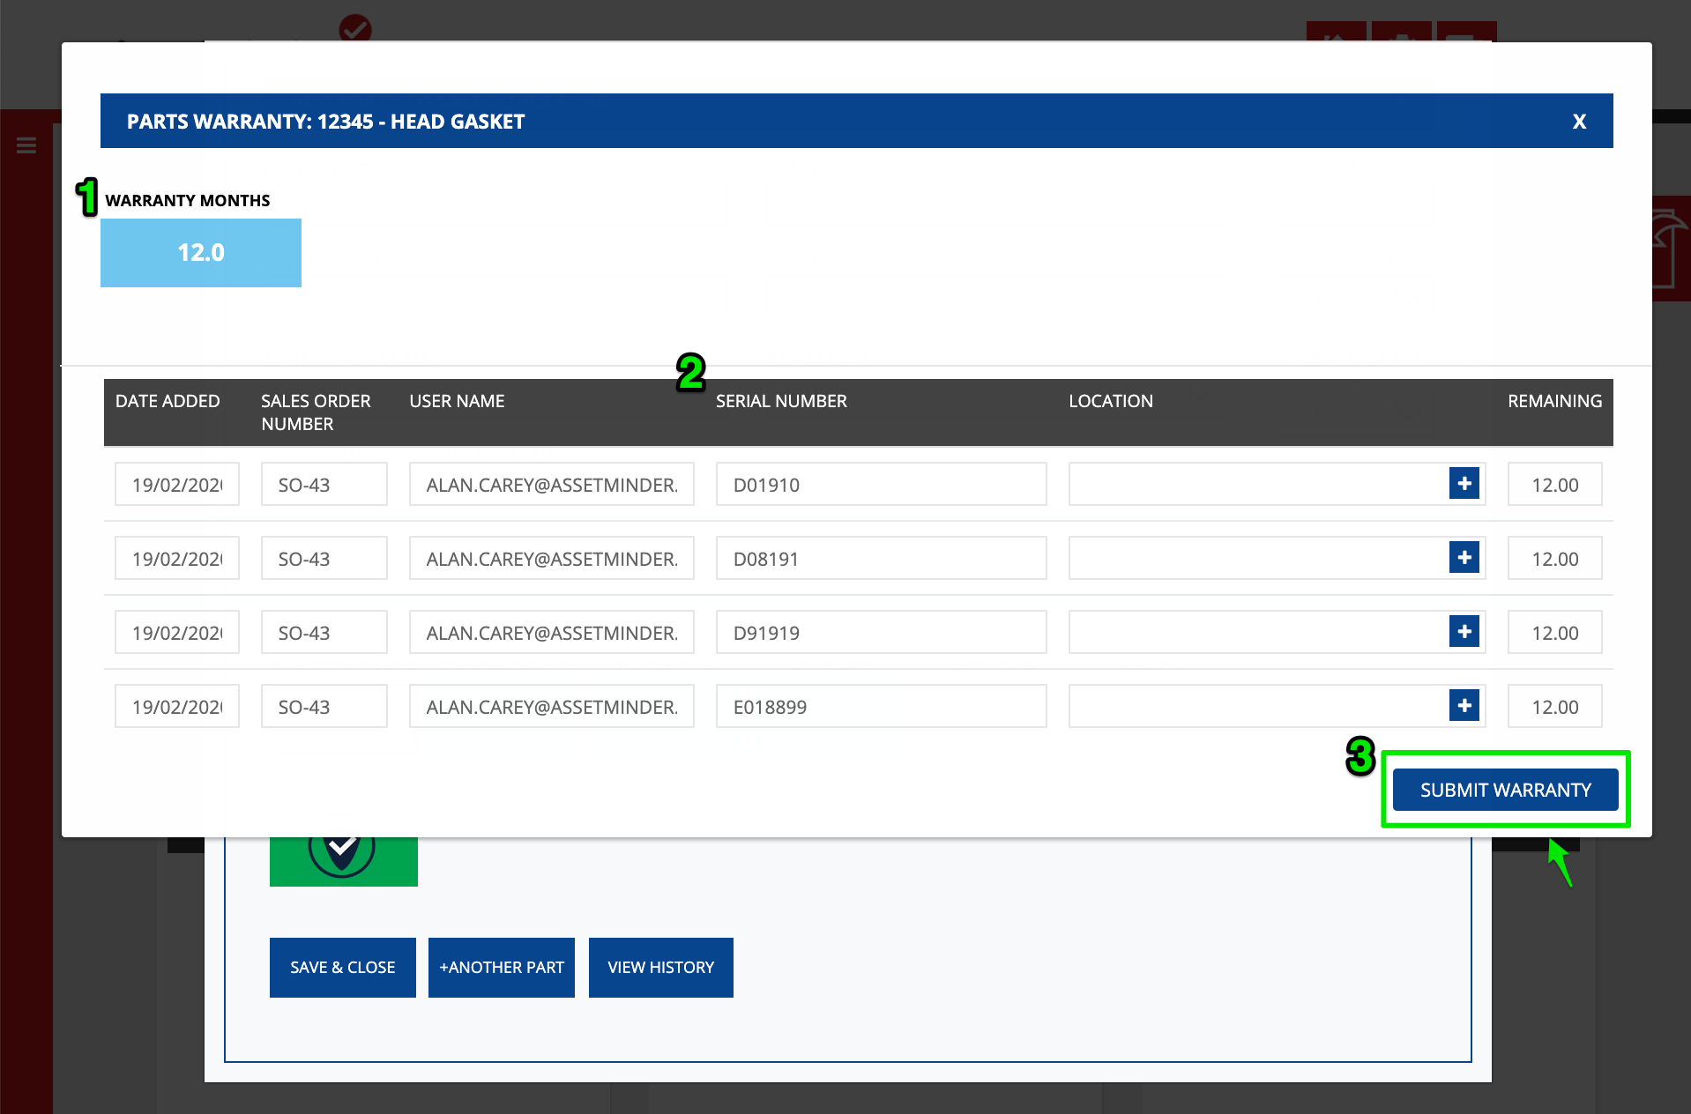This screenshot has height=1114, width=1691.
Task: Click remaining 12.00 field in E018899 row
Action: tap(1555, 706)
